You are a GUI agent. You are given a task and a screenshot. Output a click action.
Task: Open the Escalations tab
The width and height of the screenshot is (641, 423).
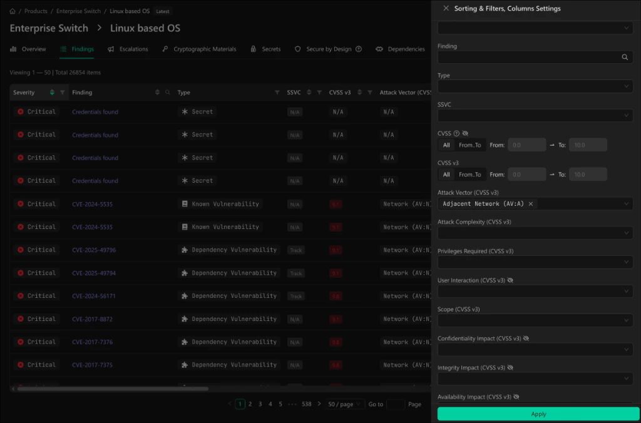pyautogui.click(x=128, y=49)
